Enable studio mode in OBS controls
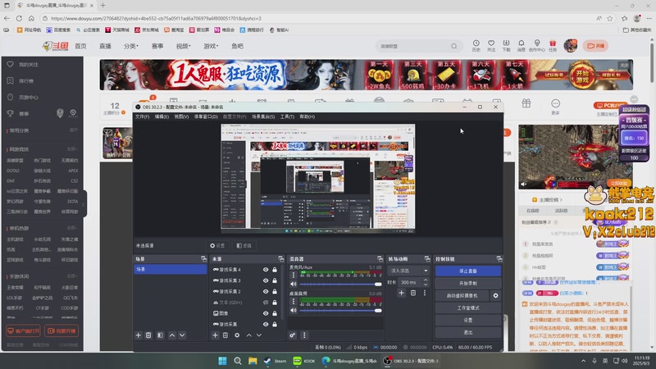Image resolution: width=656 pixels, height=369 pixels. (467, 308)
